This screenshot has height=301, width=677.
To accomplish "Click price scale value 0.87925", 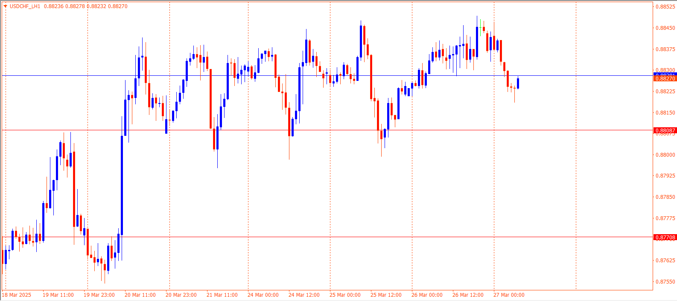I will 665,176.
